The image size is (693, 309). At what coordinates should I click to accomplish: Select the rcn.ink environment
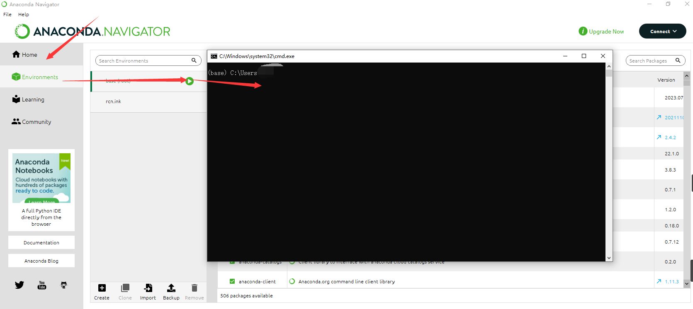tap(148, 101)
